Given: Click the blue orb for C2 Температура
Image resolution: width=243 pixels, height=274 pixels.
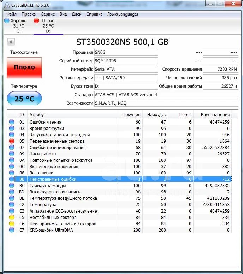Looking at the screenshot, I should 12,204.
